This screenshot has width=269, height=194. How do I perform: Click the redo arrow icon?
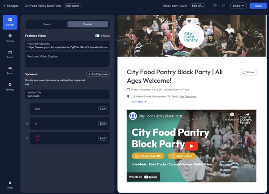click(x=223, y=6)
